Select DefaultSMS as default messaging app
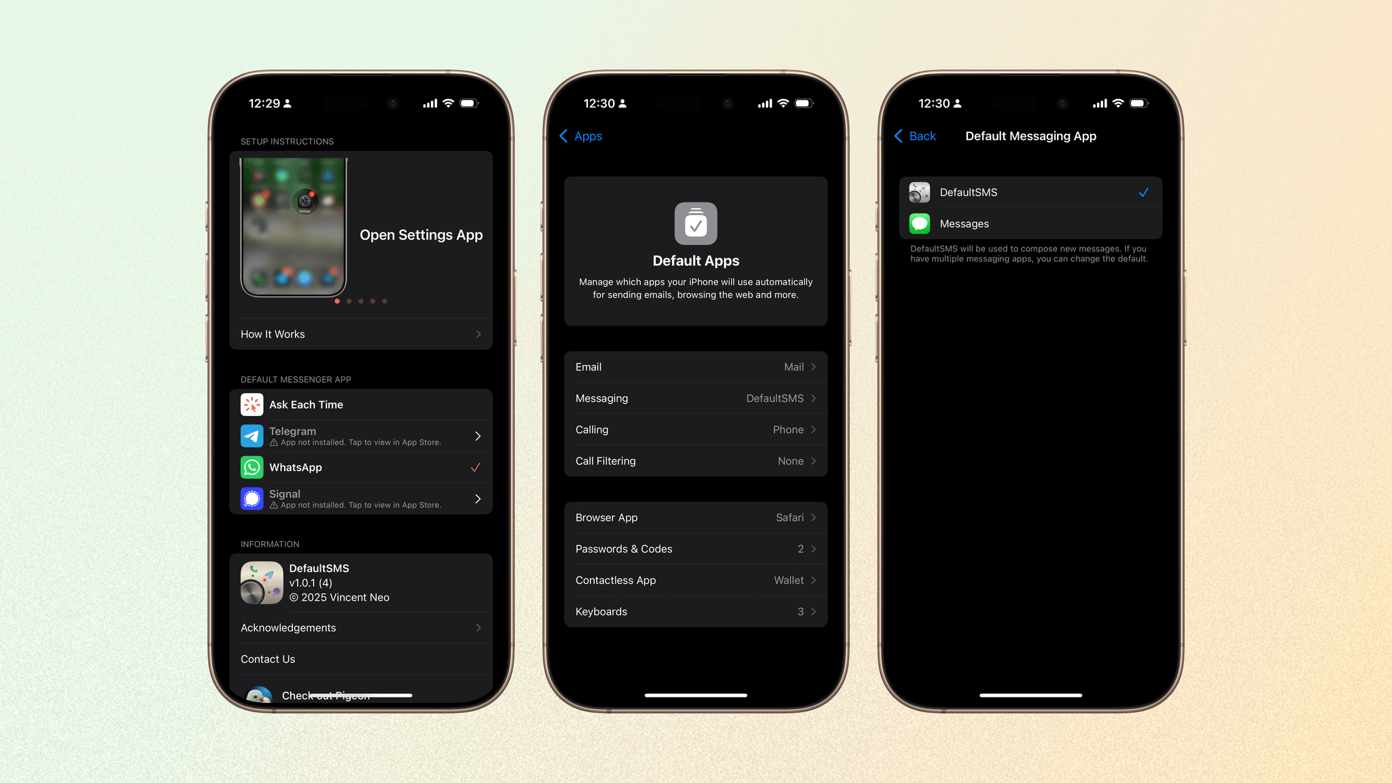 [x=1032, y=192]
